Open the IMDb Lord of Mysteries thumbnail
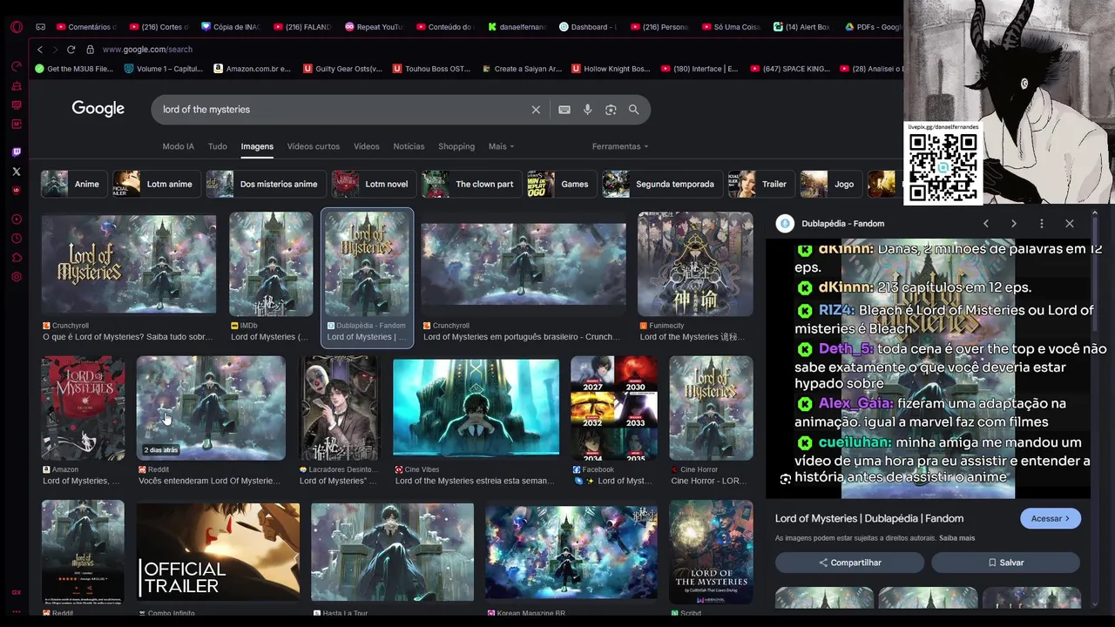1115x627 pixels. pos(271,264)
